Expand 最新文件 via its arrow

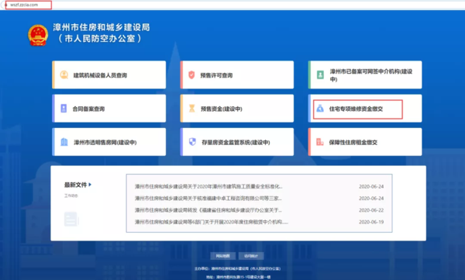click(x=90, y=185)
